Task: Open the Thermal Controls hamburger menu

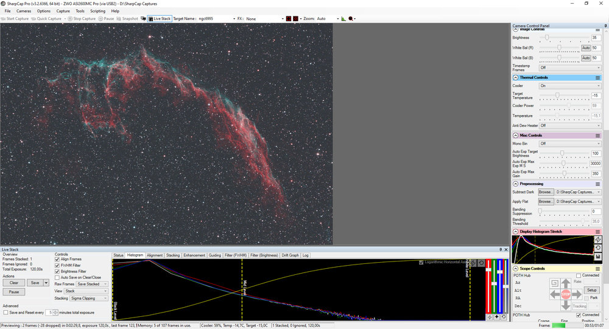Action: (x=598, y=78)
